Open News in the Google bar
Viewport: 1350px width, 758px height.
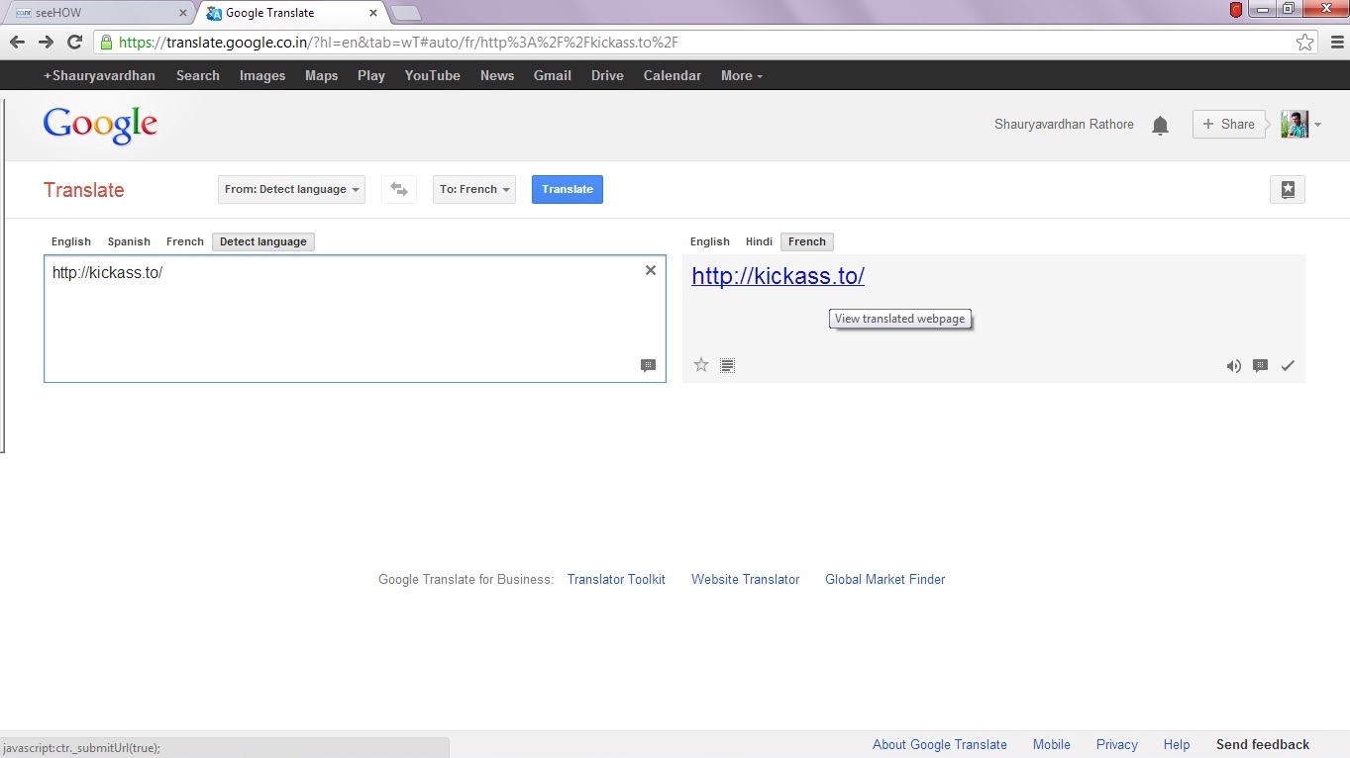497,75
